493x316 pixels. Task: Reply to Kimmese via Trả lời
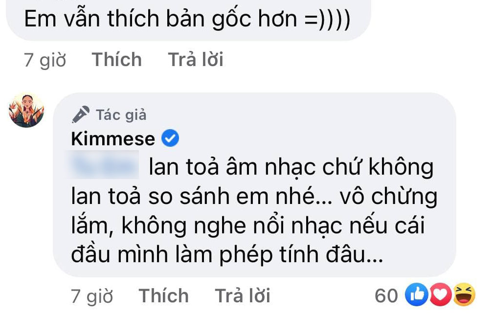tap(243, 296)
